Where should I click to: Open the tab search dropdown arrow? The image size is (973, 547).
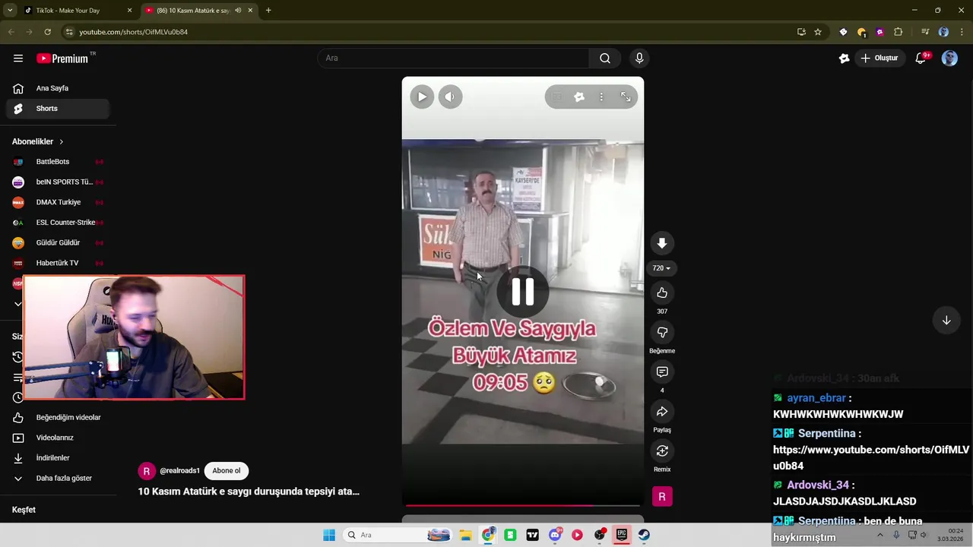click(9, 11)
